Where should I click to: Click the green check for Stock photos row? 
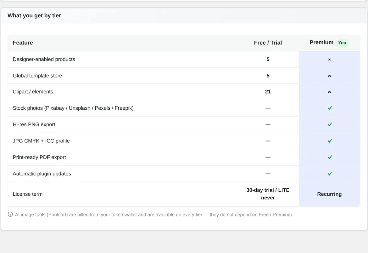tap(330, 108)
